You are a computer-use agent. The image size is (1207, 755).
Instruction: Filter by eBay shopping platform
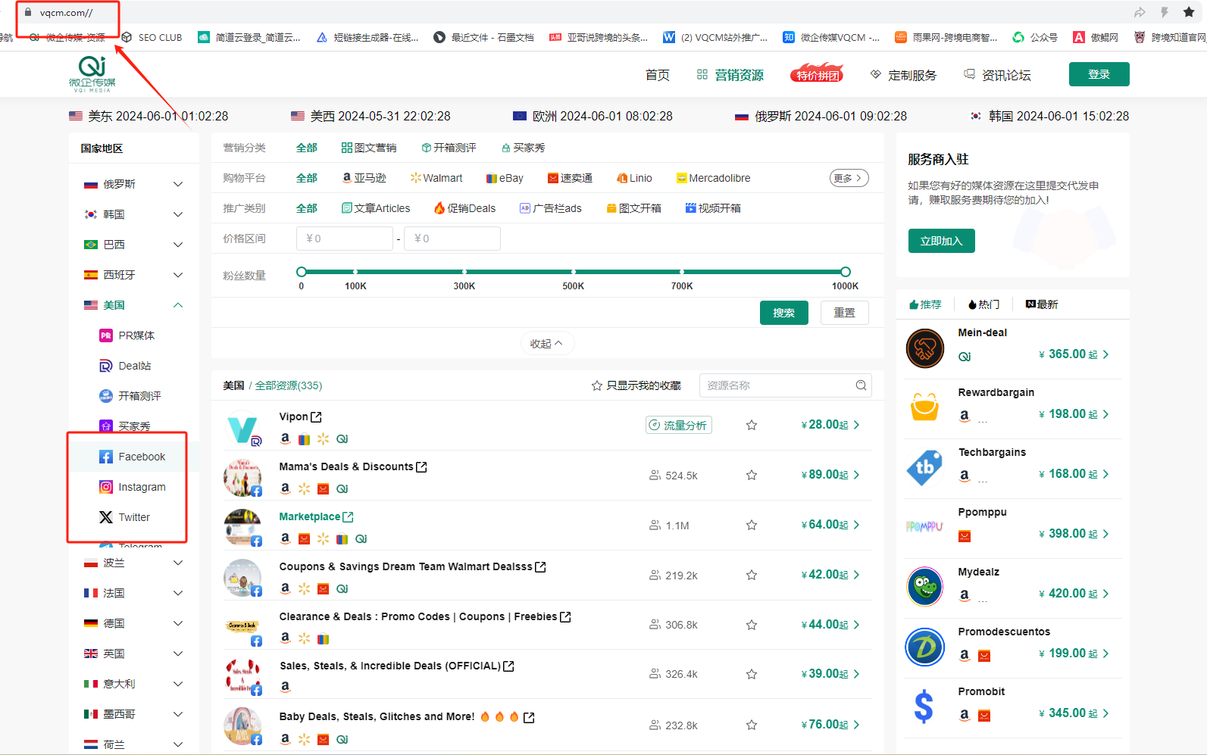click(505, 178)
